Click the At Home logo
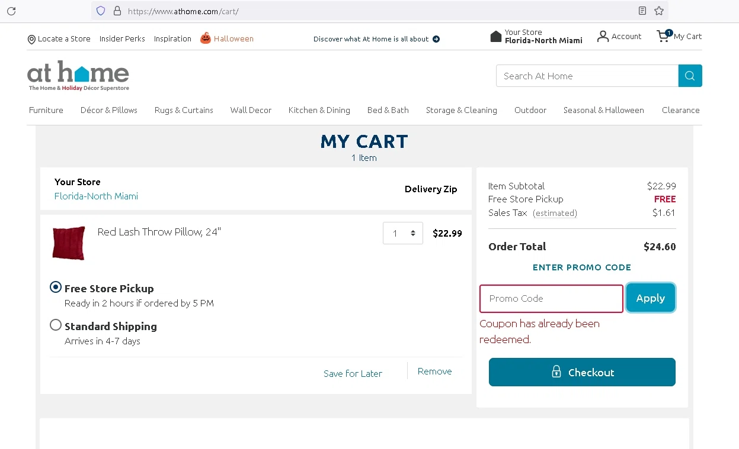Viewport: 739px width, 449px height. 78,76
